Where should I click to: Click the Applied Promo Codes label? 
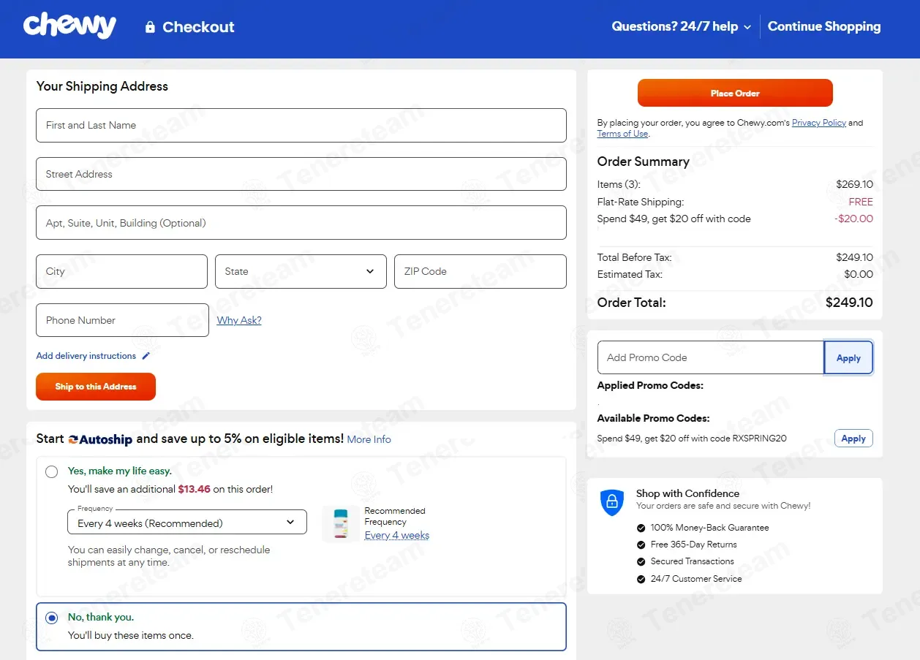point(650,385)
